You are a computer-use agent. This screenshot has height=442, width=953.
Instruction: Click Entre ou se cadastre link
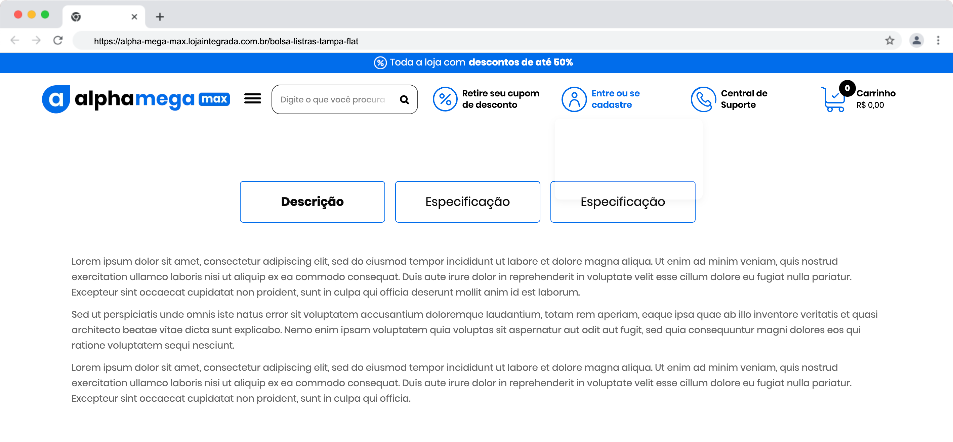(x=615, y=99)
